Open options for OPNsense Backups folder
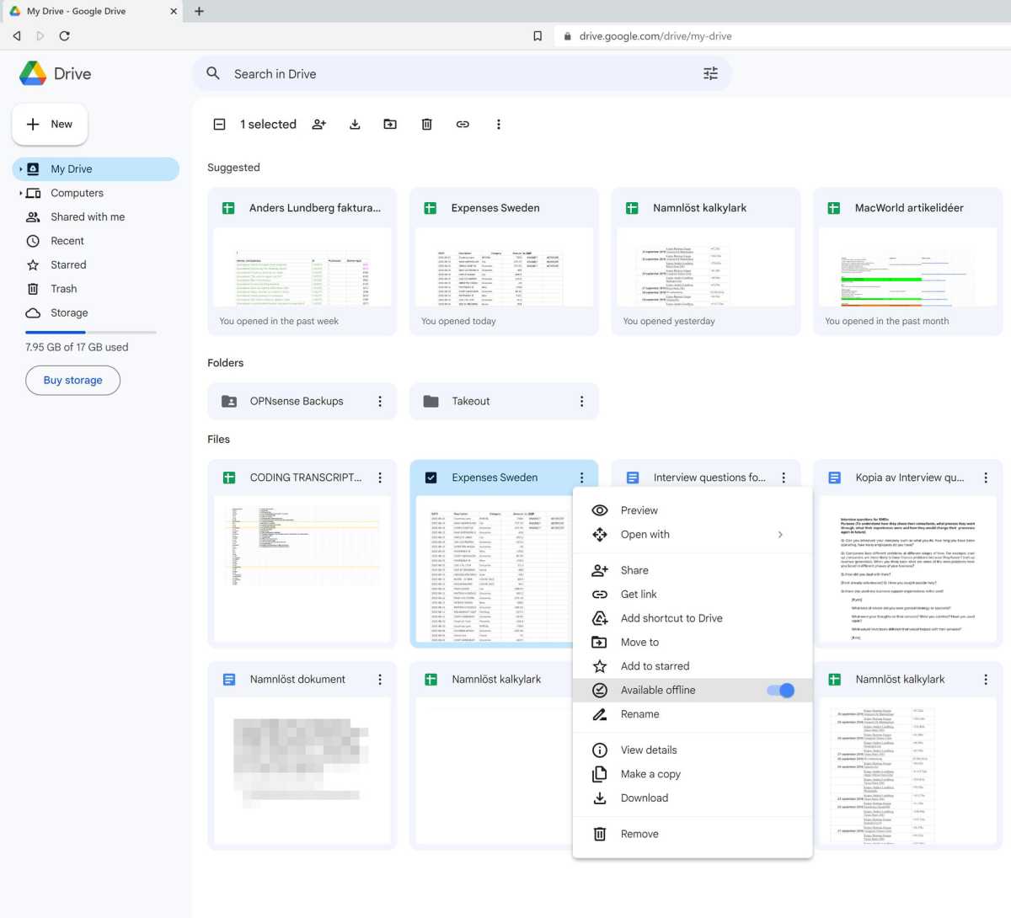The width and height of the screenshot is (1011, 918). [380, 402]
